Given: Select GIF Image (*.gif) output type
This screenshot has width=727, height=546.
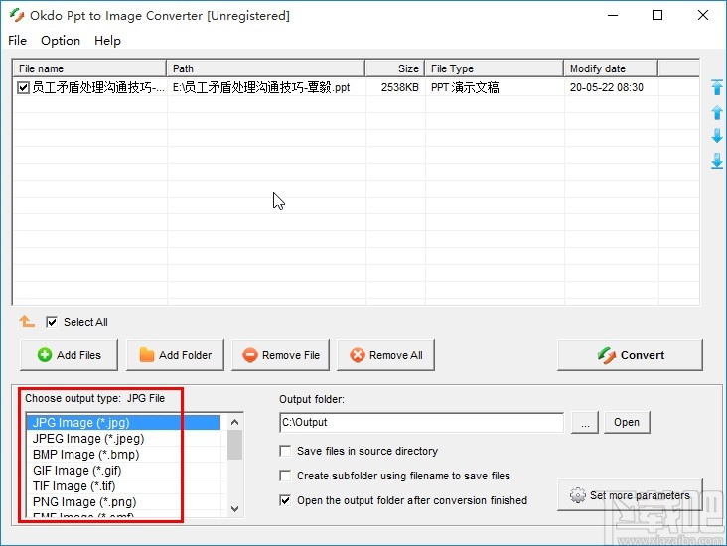Looking at the screenshot, I should [123, 471].
